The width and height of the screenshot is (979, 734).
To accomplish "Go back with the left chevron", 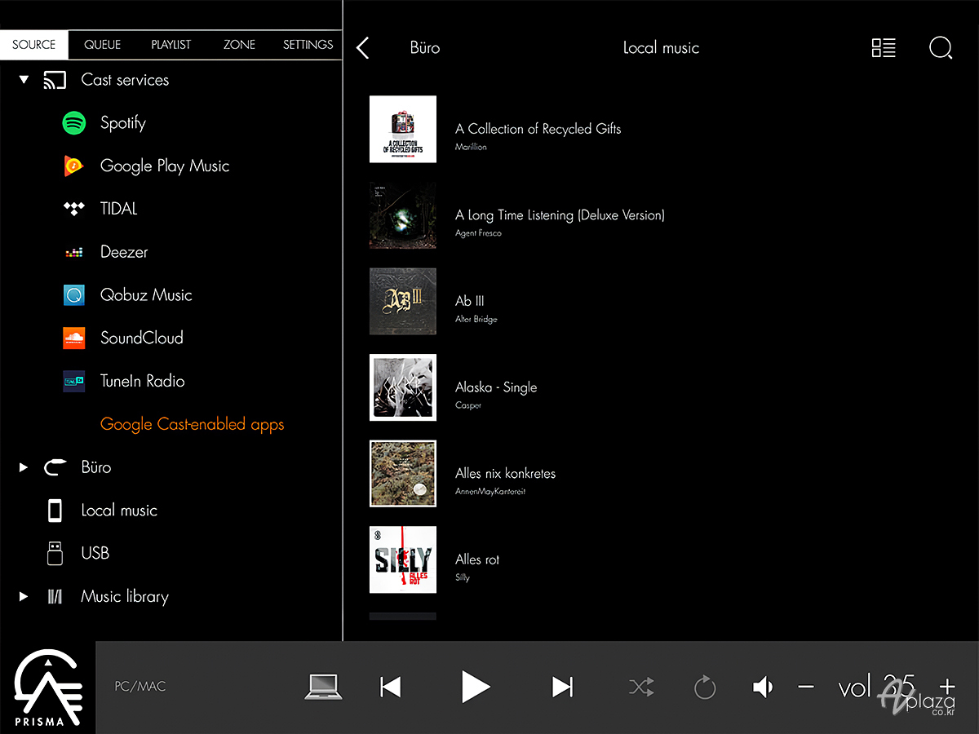I will [x=364, y=48].
